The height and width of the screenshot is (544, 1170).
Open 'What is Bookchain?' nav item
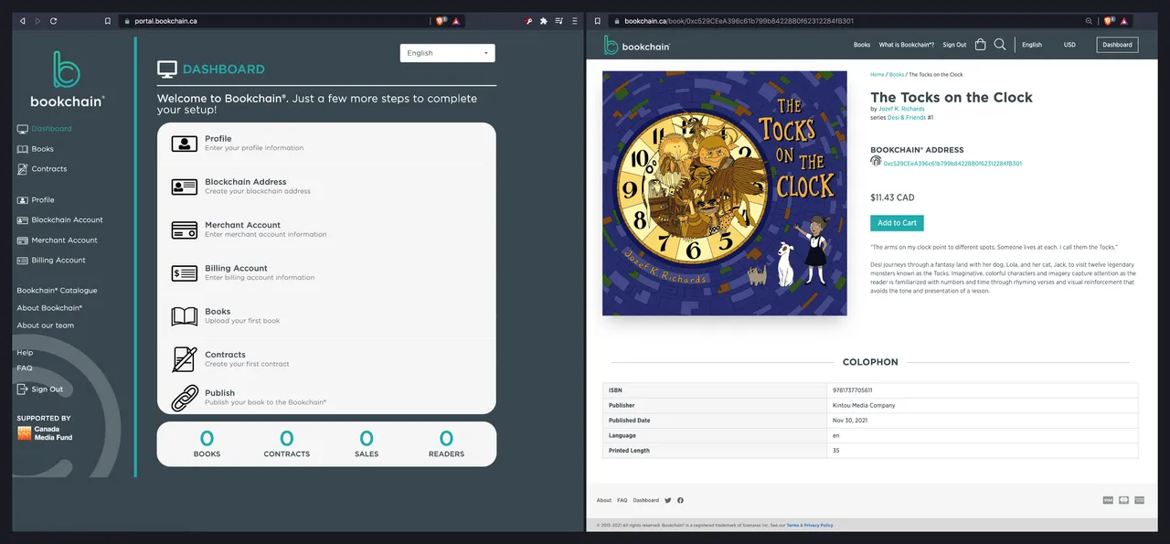pos(907,45)
